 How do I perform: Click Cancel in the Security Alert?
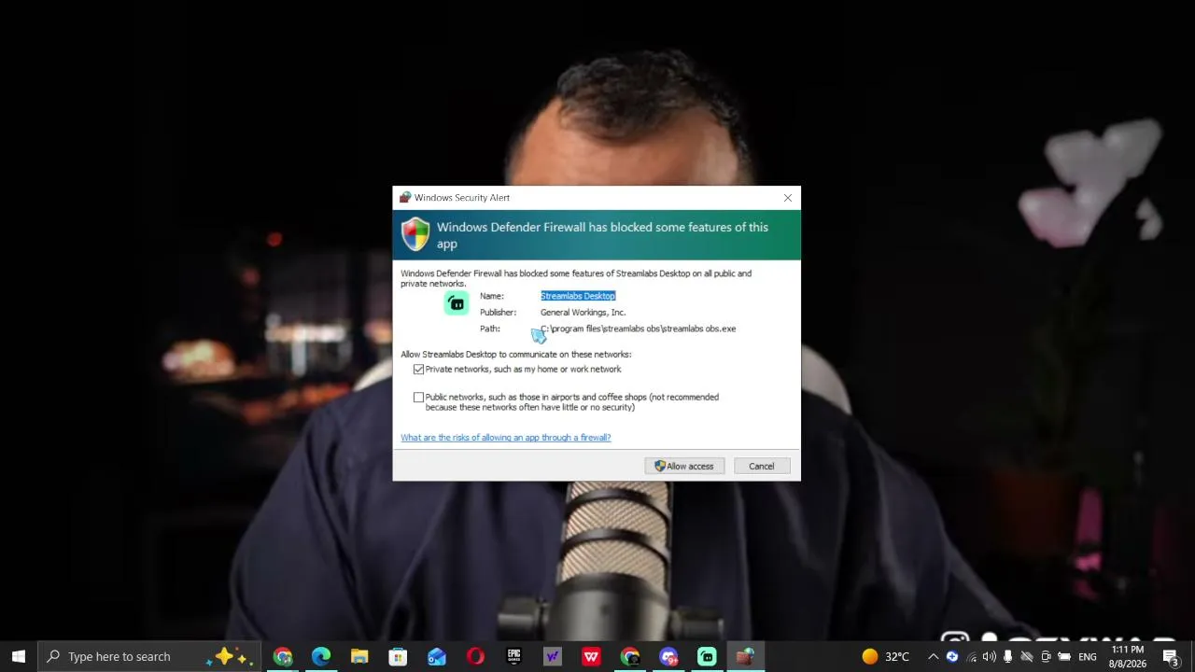click(761, 466)
